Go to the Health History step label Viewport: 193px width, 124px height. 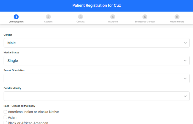coord(177,22)
